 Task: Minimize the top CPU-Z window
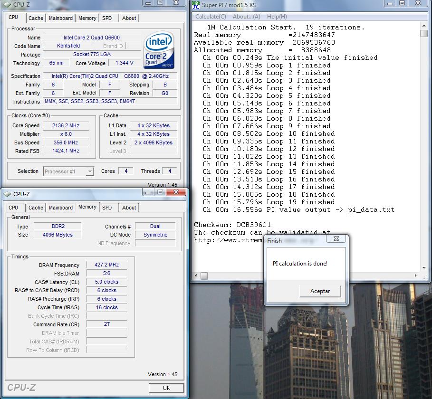pyautogui.click(x=148, y=3)
